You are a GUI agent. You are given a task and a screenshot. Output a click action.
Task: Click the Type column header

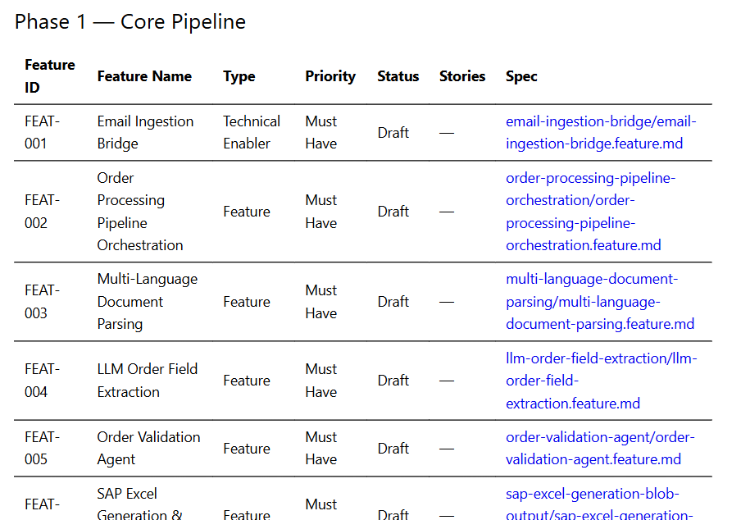point(239,76)
